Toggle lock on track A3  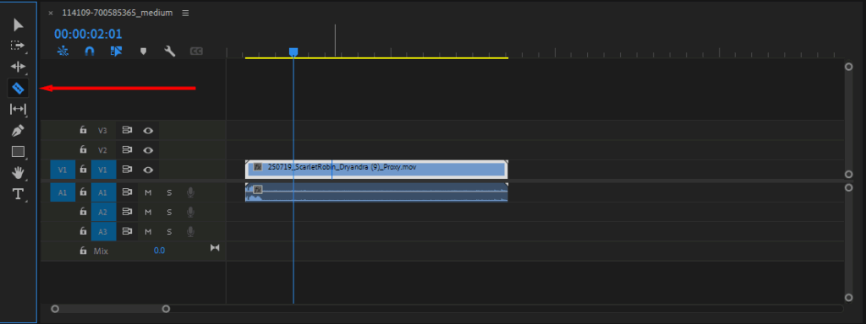tap(84, 231)
